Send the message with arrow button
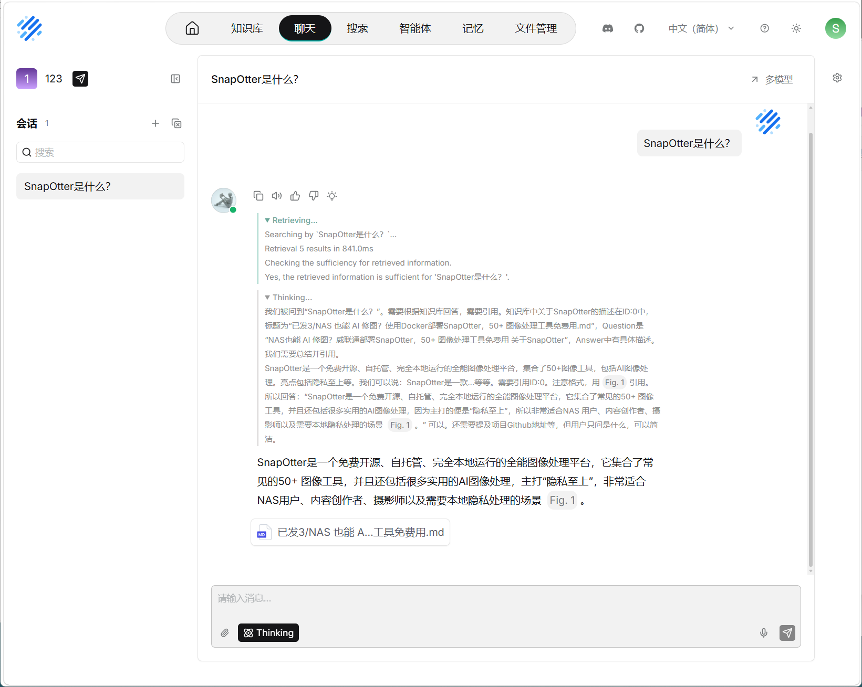 [787, 633]
